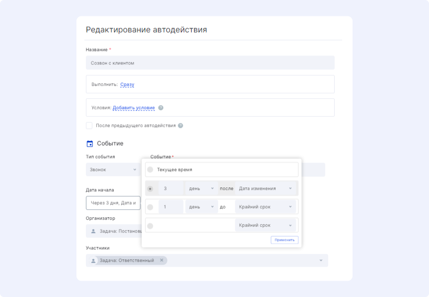This screenshot has width=429, height=297.
Task: Open the Дата изменения dropdown
Action: point(265,188)
